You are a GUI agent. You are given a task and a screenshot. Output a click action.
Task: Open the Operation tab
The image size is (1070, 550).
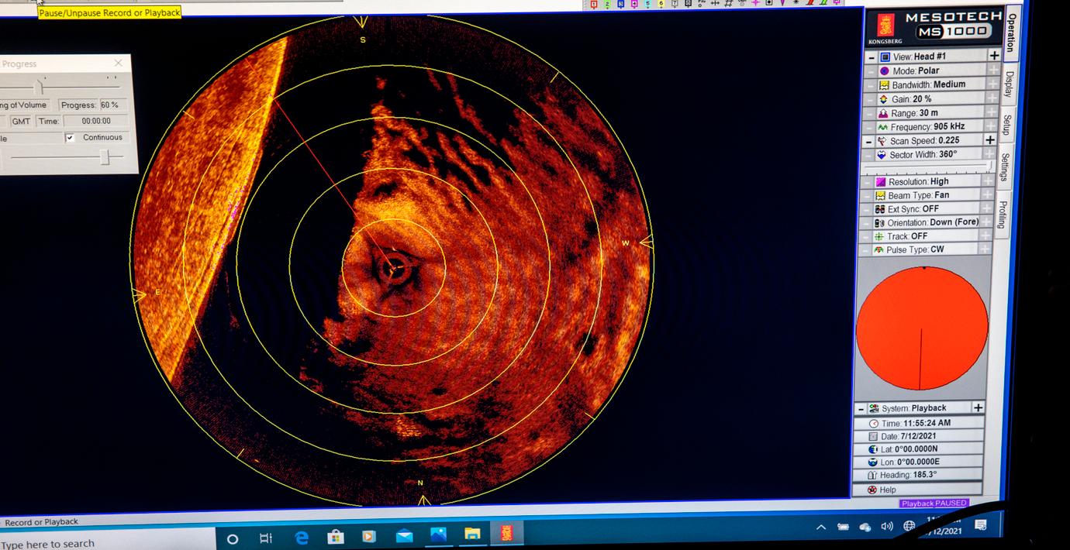[x=1012, y=33]
